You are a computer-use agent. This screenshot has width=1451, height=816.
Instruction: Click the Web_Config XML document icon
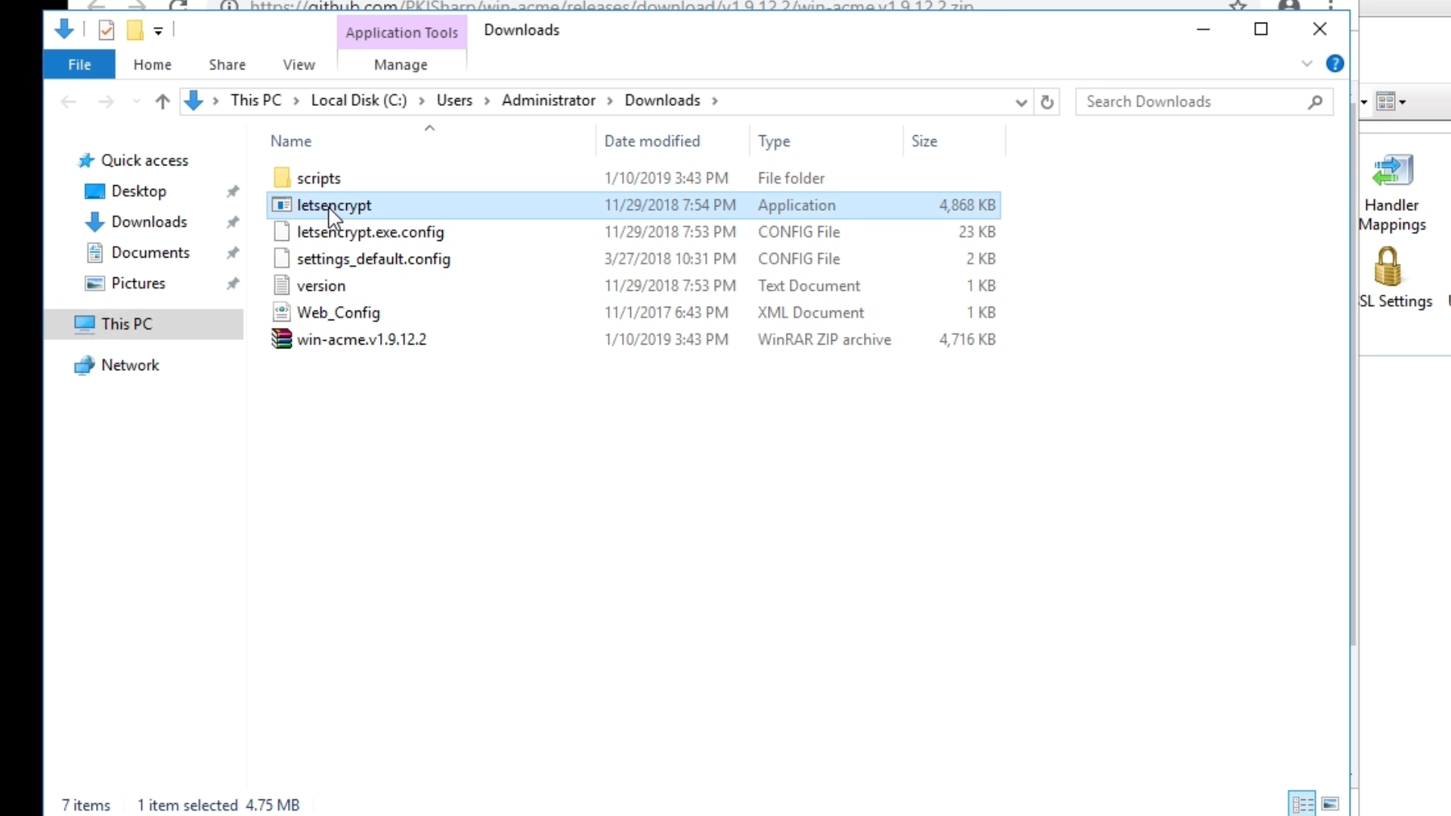281,312
